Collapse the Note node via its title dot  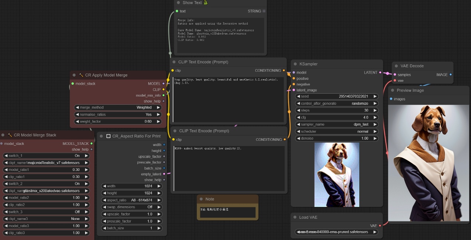(x=201, y=199)
